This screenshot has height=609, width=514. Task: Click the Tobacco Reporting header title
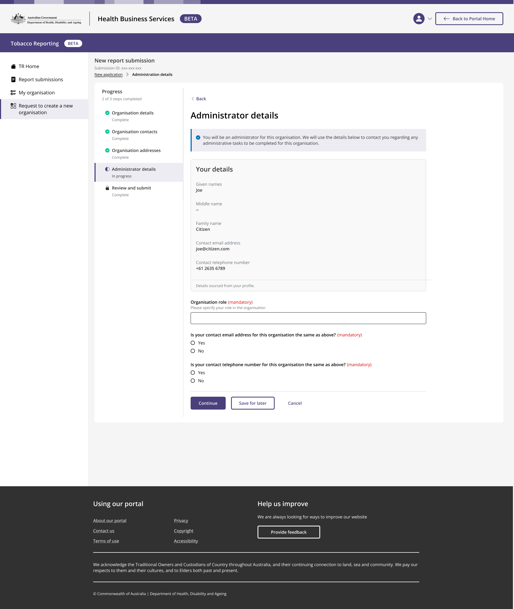point(35,43)
